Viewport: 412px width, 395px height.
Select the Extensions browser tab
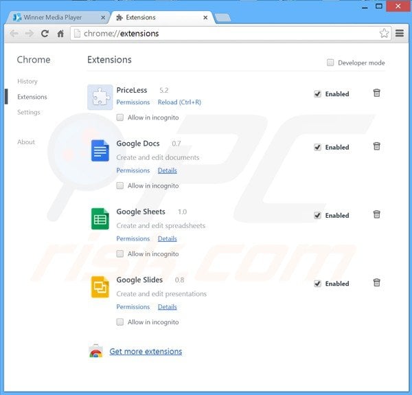(x=161, y=18)
